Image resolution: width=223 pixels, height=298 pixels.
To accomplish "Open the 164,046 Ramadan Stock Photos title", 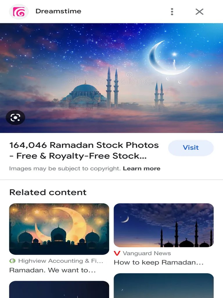I will [84, 150].
